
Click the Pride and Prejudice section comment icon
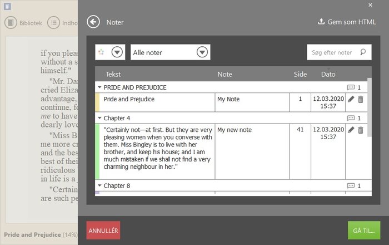(351, 87)
